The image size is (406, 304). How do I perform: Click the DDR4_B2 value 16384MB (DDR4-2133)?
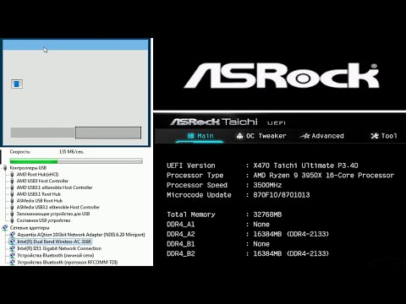291,254
